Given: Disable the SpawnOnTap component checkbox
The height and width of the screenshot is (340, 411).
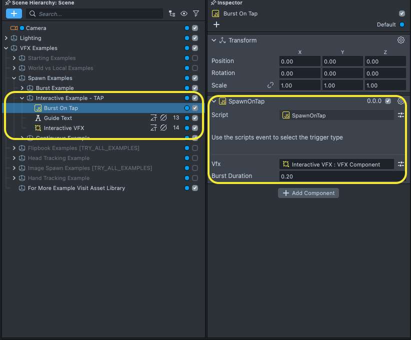Looking at the screenshot, I should (x=387, y=101).
